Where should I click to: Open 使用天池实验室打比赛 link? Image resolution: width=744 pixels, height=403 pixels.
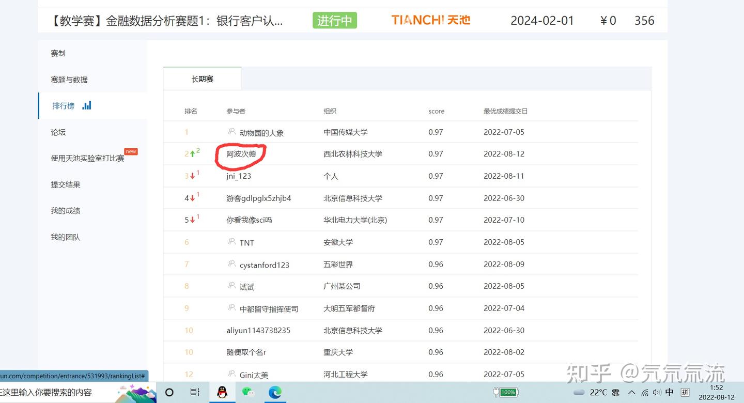point(87,158)
